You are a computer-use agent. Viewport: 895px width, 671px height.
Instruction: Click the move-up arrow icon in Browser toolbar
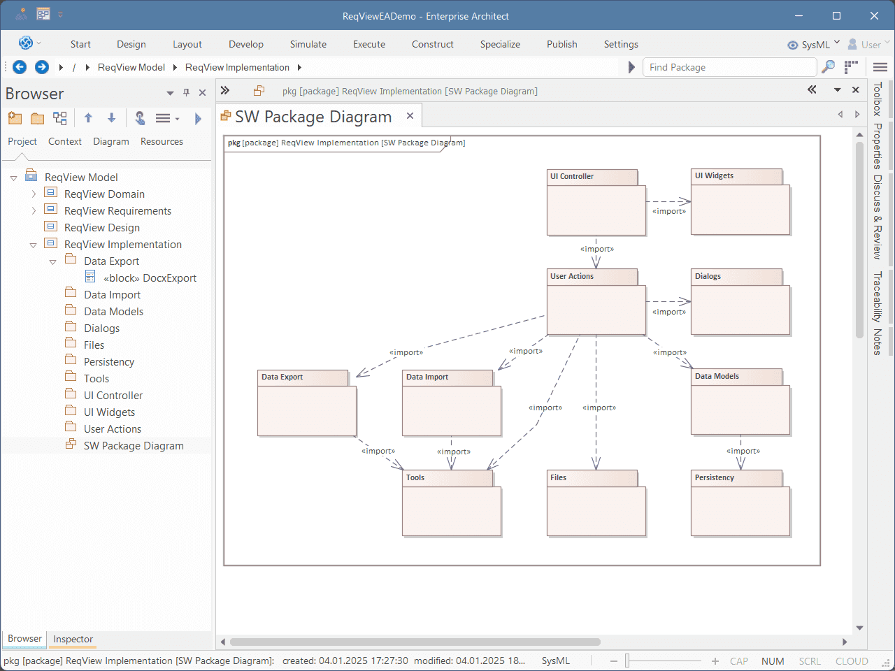click(88, 117)
